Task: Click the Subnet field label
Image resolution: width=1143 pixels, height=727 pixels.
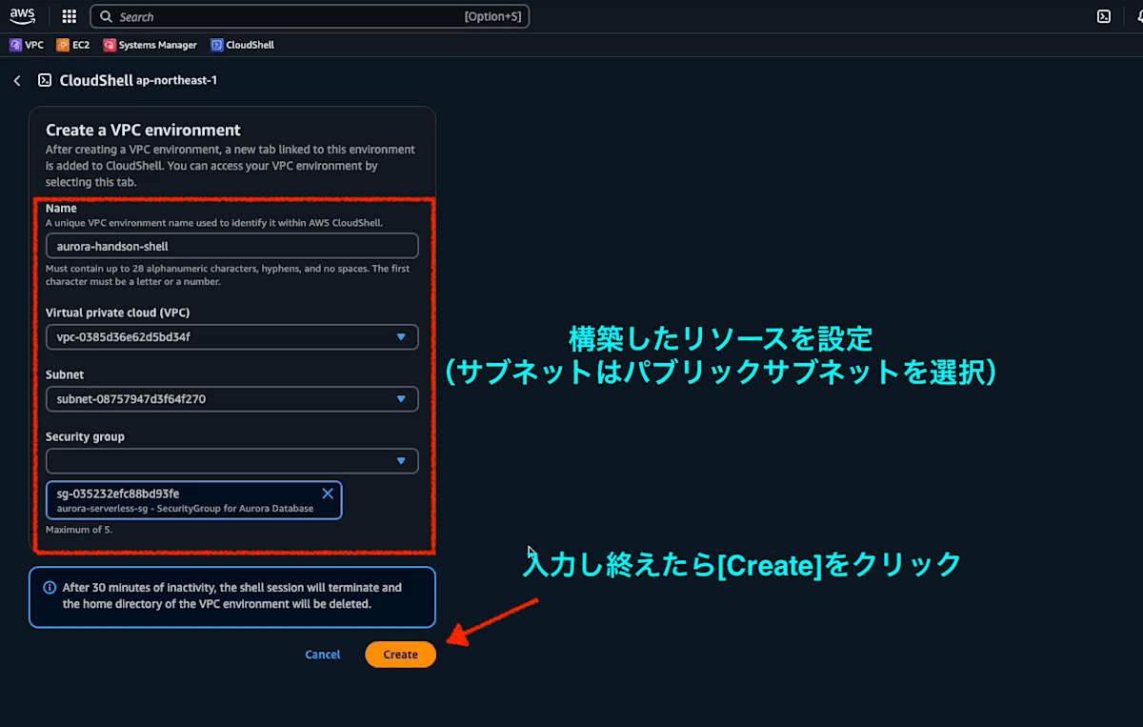Action: [65, 375]
